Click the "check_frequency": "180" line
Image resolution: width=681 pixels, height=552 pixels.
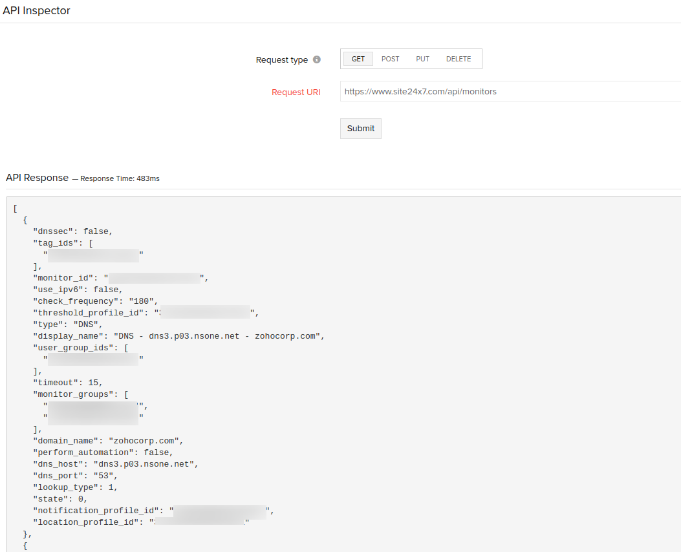96,301
